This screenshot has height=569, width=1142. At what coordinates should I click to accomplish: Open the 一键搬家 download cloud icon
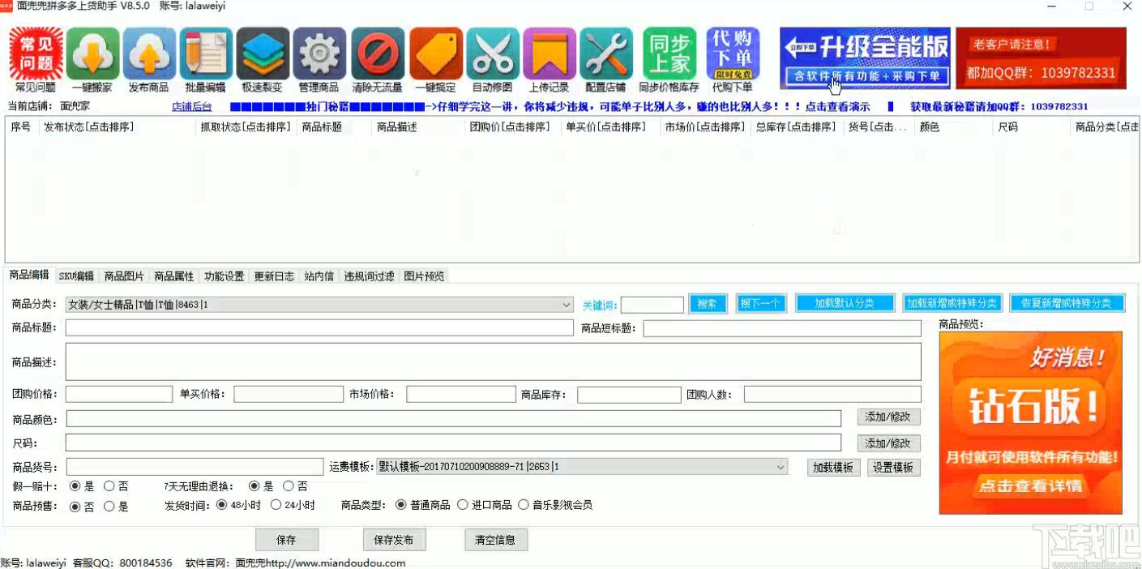tap(92, 54)
